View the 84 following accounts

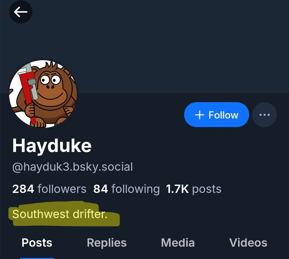[x=126, y=189]
